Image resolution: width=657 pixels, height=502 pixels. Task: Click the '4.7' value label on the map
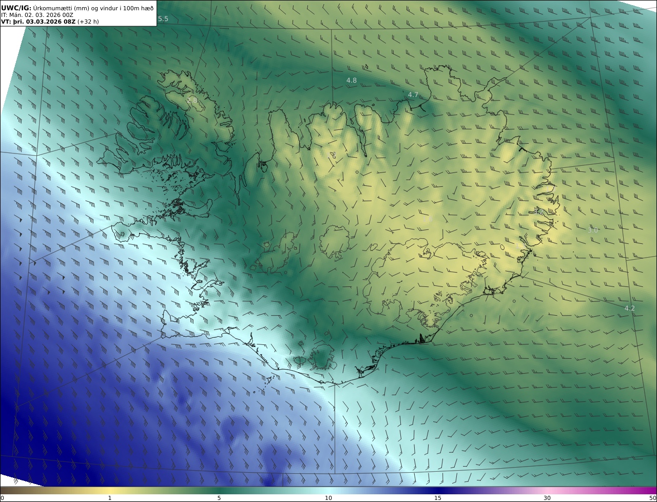point(413,95)
